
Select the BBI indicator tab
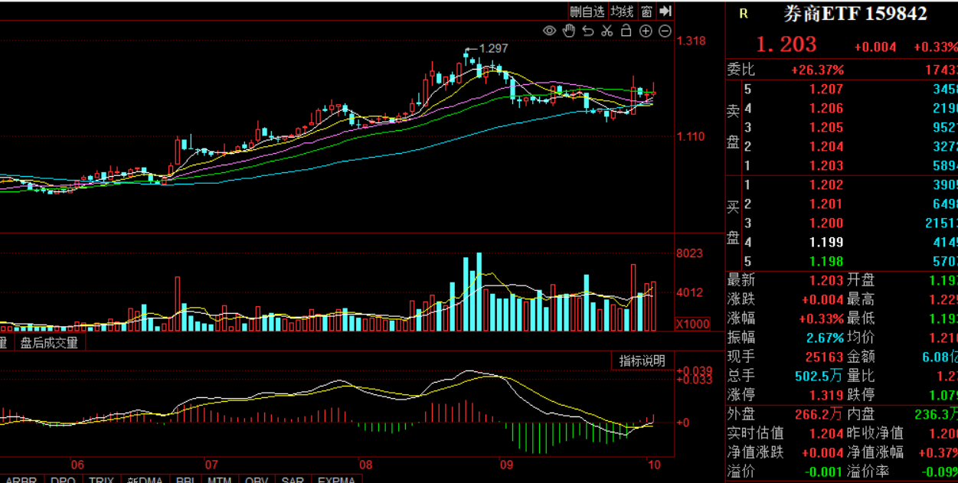point(185,480)
